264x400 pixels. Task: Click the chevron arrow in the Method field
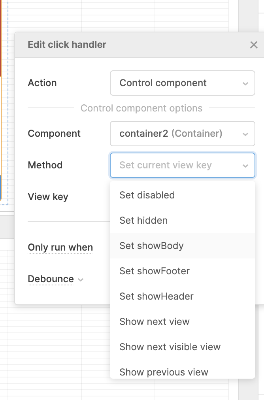[245, 166]
